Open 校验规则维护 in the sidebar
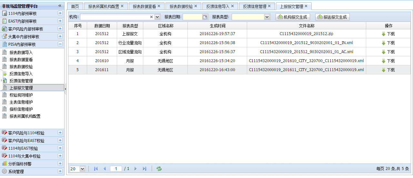 point(21,95)
